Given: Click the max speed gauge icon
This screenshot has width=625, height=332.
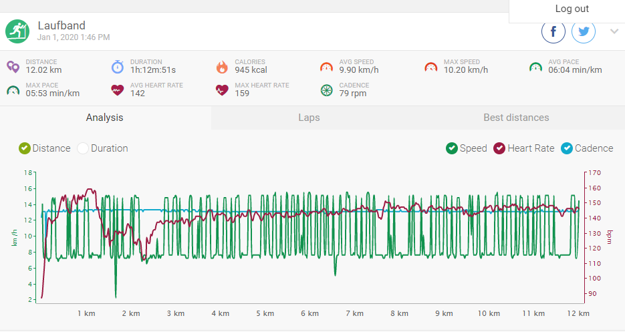Looking at the screenshot, I should [431, 67].
